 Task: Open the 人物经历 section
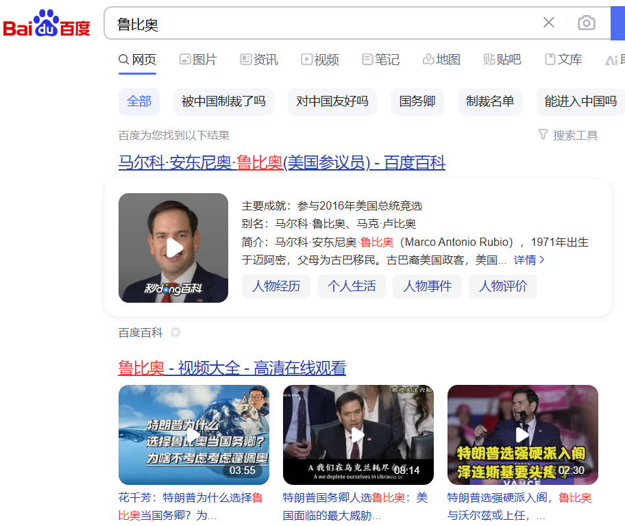[x=276, y=286]
